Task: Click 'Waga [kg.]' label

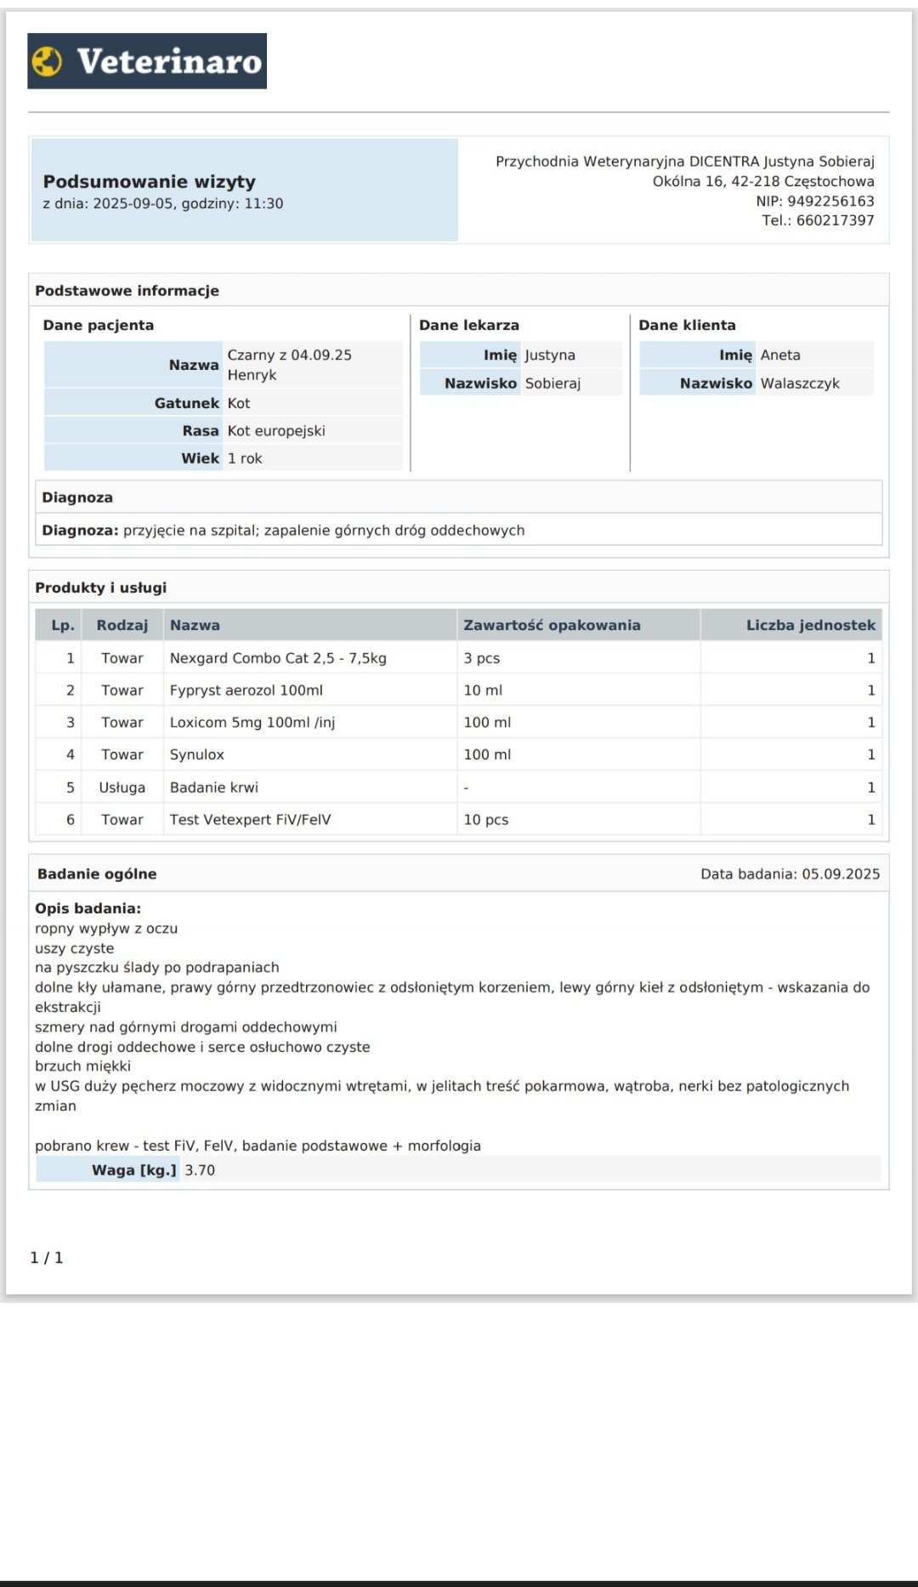Action: tap(134, 1170)
